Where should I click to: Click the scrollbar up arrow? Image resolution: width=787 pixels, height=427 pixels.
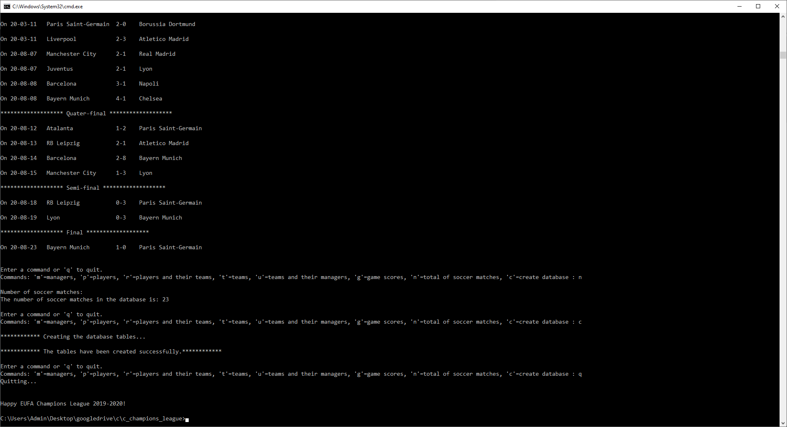[x=783, y=17]
